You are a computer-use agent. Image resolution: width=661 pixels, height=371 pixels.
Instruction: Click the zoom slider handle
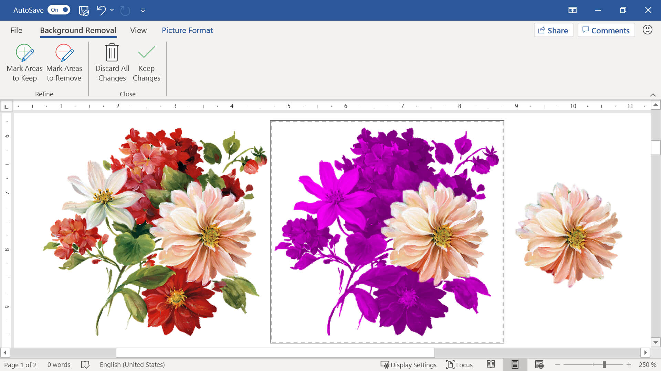[604, 364]
